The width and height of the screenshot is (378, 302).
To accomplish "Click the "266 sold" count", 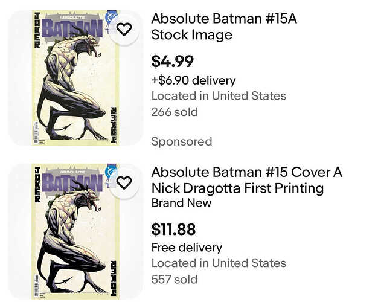I will click(x=175, y=112).
